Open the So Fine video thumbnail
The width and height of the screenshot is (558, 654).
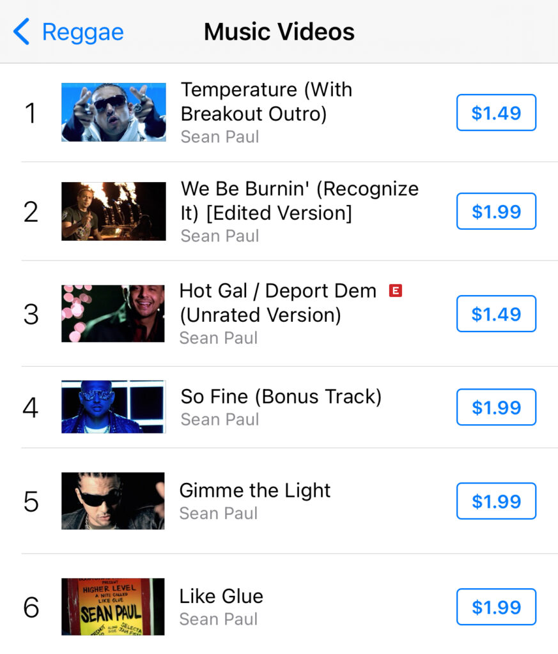[114, 407]
